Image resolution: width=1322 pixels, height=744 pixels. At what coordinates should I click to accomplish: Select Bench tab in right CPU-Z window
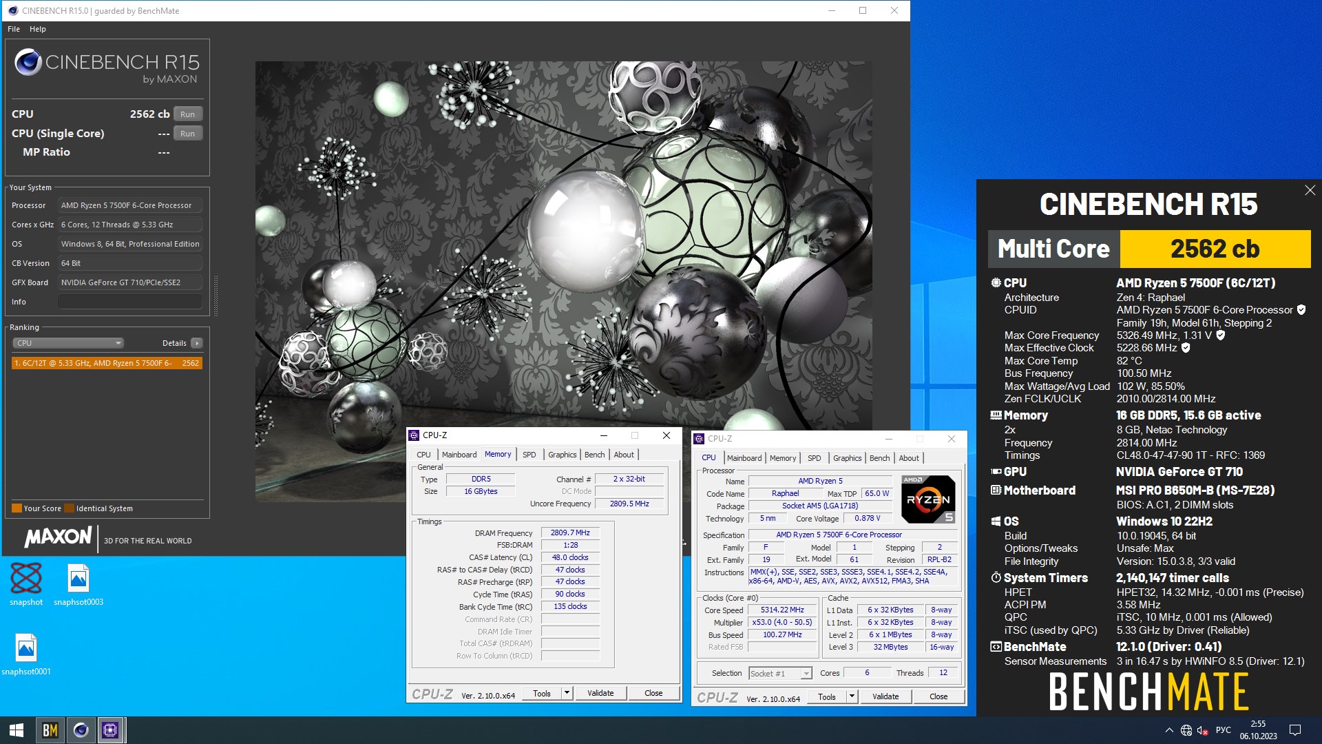[x=879, y=458]
